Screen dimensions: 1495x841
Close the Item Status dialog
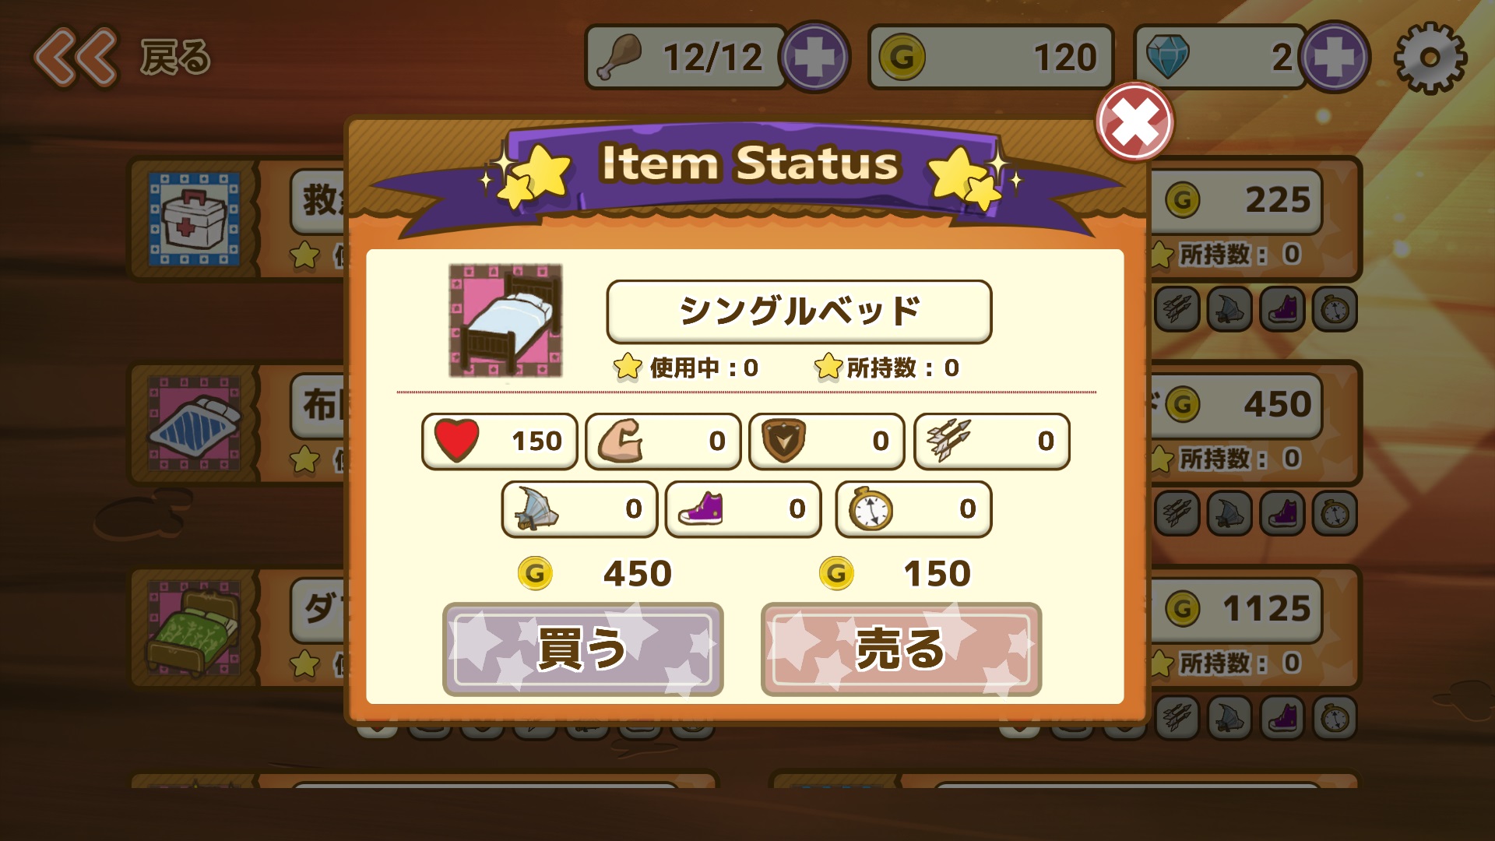coord(1134,122)
